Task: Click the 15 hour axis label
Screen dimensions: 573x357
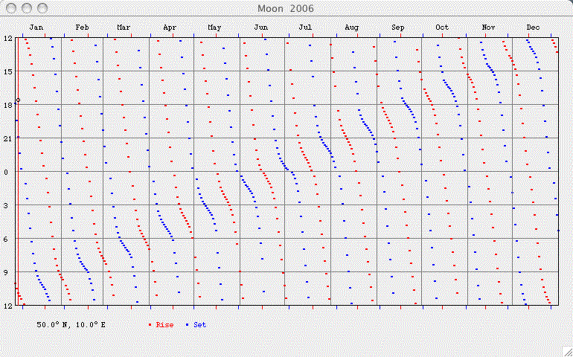Action: click(6, 71)
